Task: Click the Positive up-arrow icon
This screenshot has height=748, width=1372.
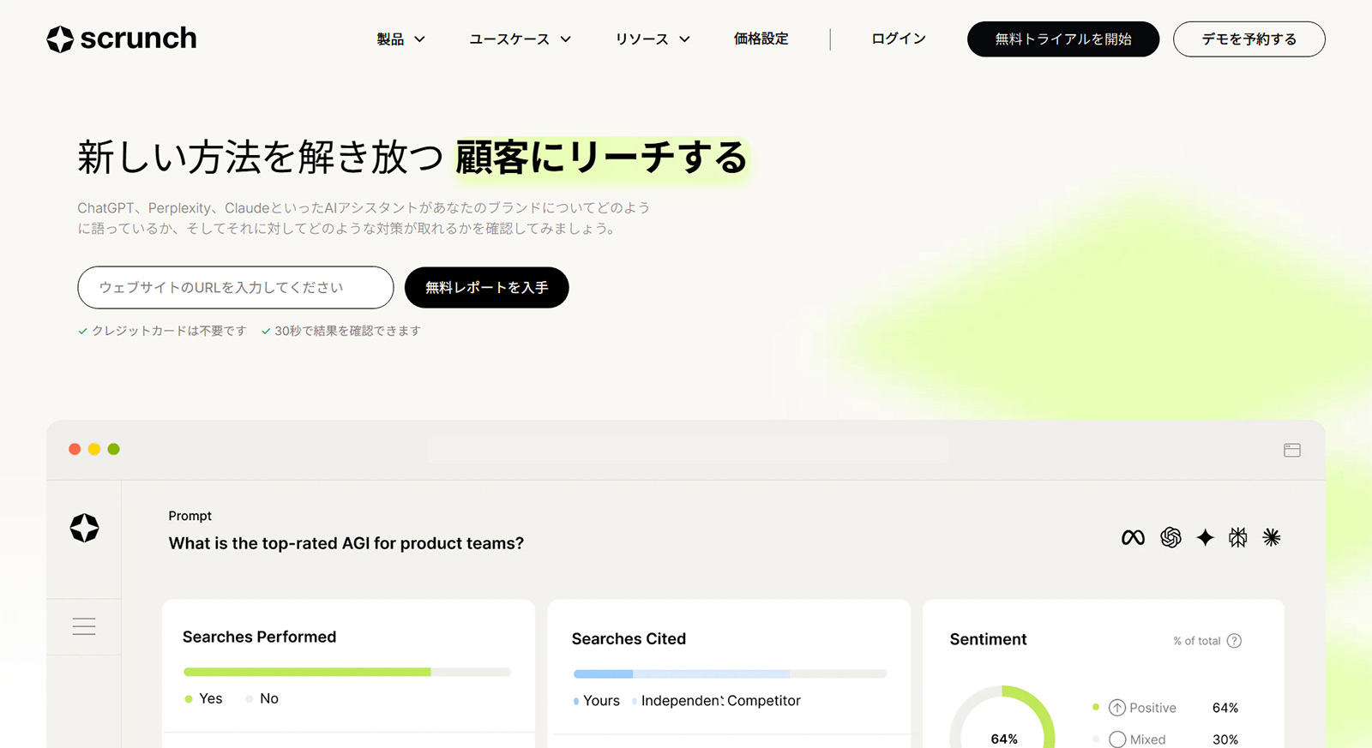Action: (1117, 708)
